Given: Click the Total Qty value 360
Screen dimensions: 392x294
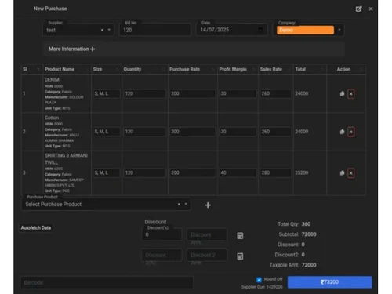Looking at the screenshot, I should tap(306, 224).
